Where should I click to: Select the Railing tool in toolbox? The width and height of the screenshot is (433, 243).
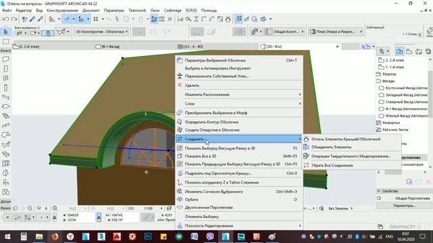(5, 126)
